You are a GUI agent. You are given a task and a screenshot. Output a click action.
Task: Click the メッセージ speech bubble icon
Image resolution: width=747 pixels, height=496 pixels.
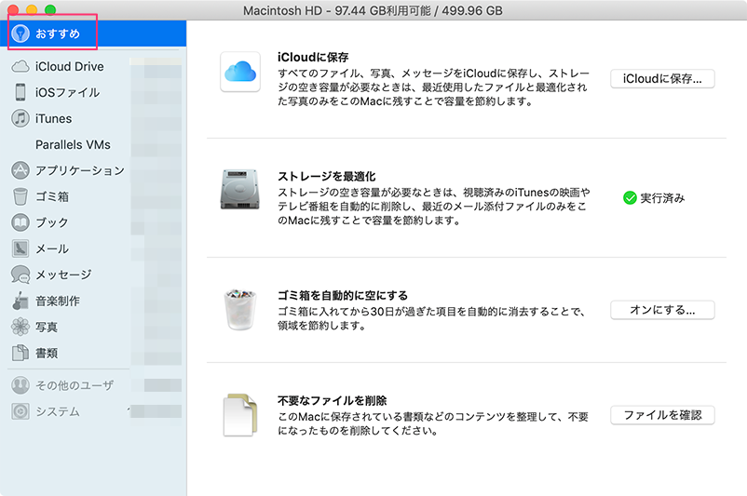(20, 275)
